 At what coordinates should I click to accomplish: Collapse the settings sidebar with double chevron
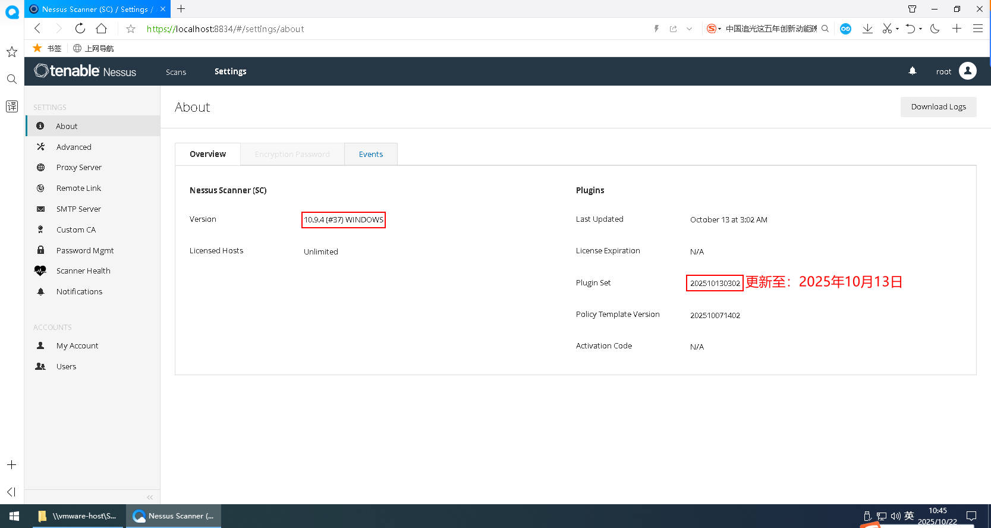click(x=150, y=497)
